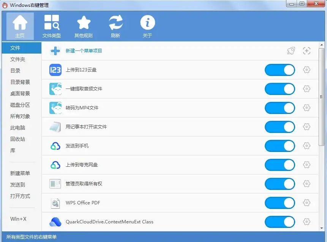
Task: Click the dashed plus icon beside rocket
Action: (306, 51)
